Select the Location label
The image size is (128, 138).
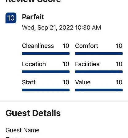[x=34, y=64]
